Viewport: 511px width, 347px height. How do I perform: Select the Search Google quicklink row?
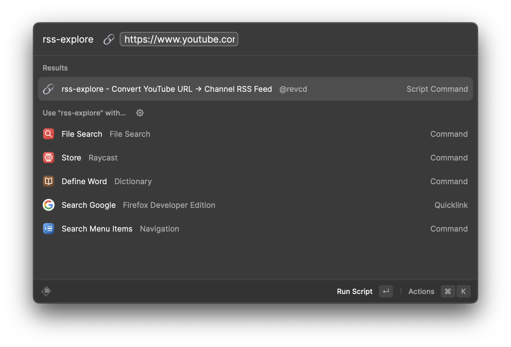255,205
